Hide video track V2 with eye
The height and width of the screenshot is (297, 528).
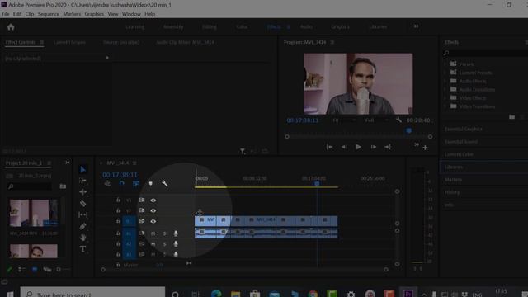(153, 211)
